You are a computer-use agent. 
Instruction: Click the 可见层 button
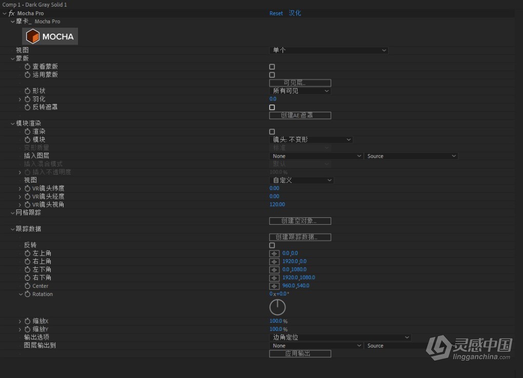[300, 82]
